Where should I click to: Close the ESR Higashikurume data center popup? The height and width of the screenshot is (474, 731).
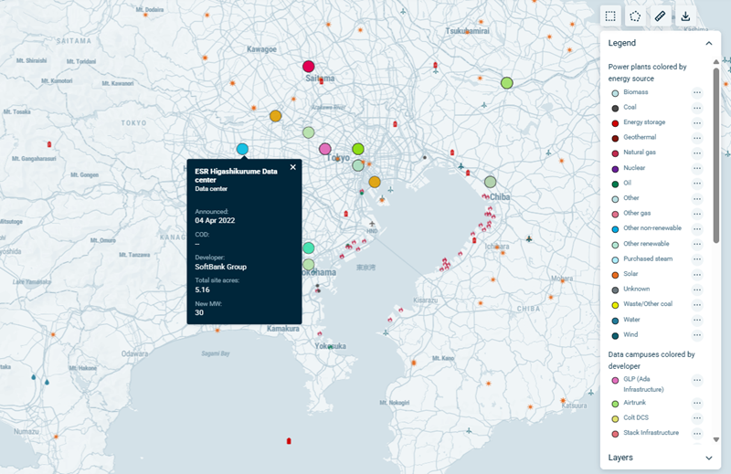click(x=293, y=167)
